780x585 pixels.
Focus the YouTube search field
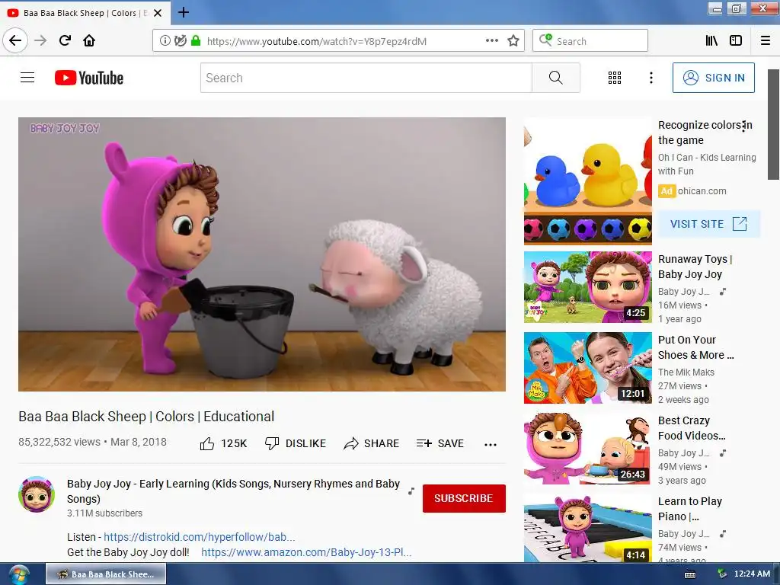[366, 78]
